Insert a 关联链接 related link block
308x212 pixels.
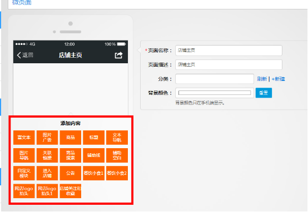[47, 155]
